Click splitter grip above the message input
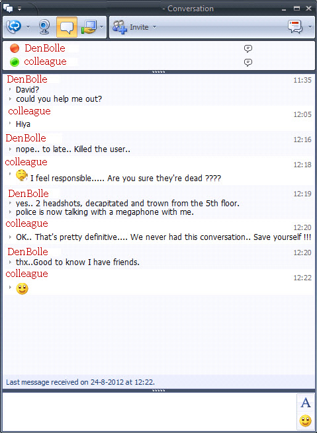The width and height of the screenshot is (317, 433). pos(158,391)
